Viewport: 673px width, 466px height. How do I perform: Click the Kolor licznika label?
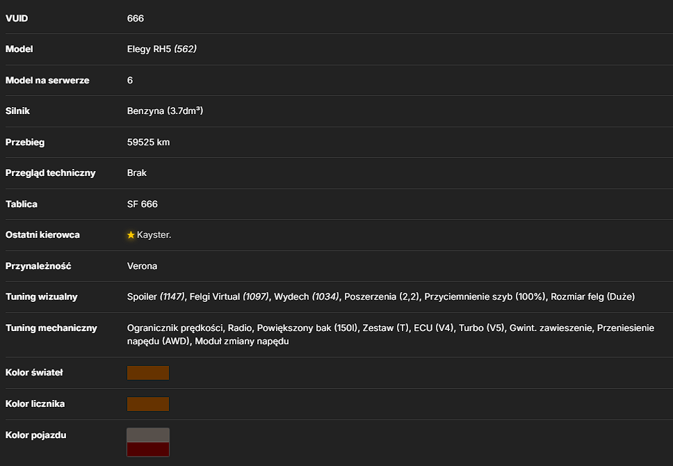pyautogui.click(x=35, y=404)
